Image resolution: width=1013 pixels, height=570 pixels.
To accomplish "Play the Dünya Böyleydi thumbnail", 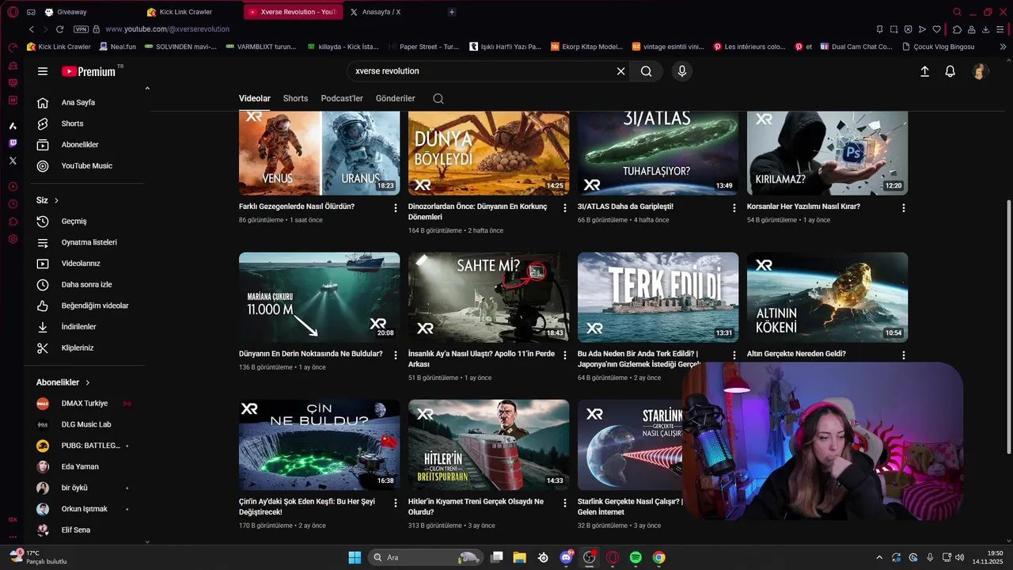I will pyautogui.click(x=488, y=153).
